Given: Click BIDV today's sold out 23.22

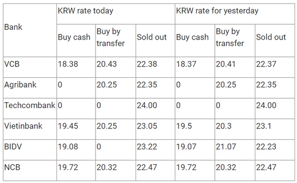Looking at the screenshot, I should (147, 147).
